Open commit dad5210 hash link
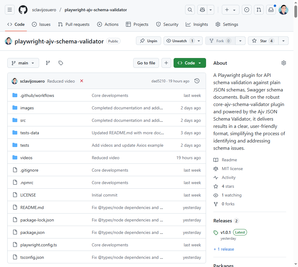 point(158,81)
